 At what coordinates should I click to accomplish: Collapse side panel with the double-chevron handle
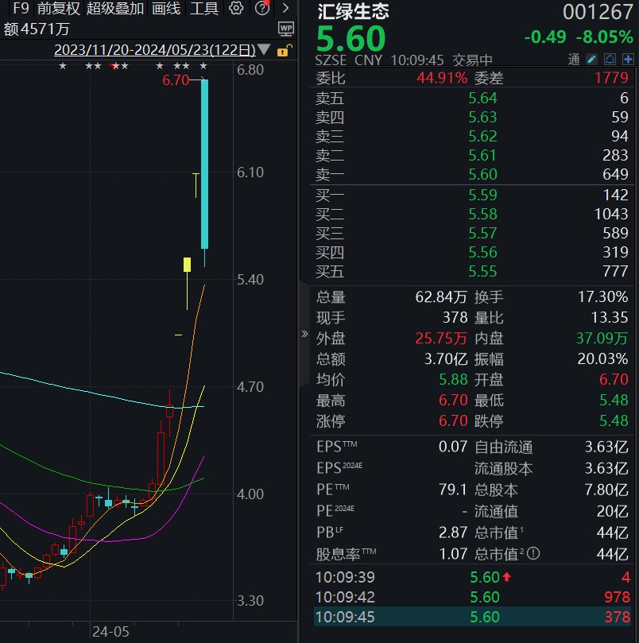click(304, 334)
